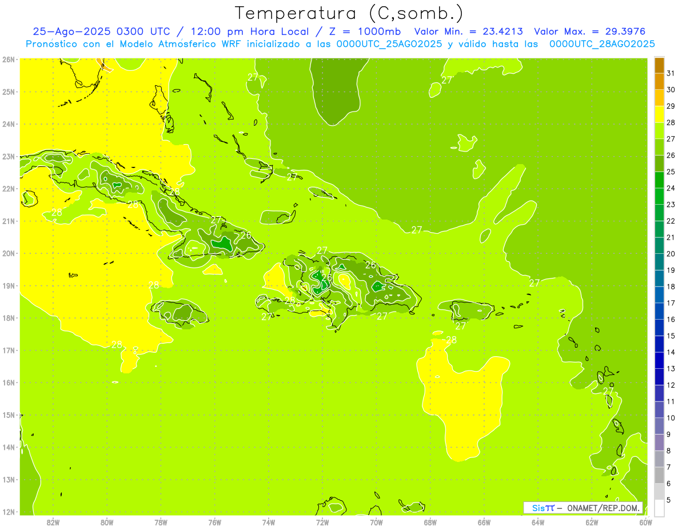686x530 pixels.
Task: Click the longitude axis label 62W
Action: tap(592, 522)
